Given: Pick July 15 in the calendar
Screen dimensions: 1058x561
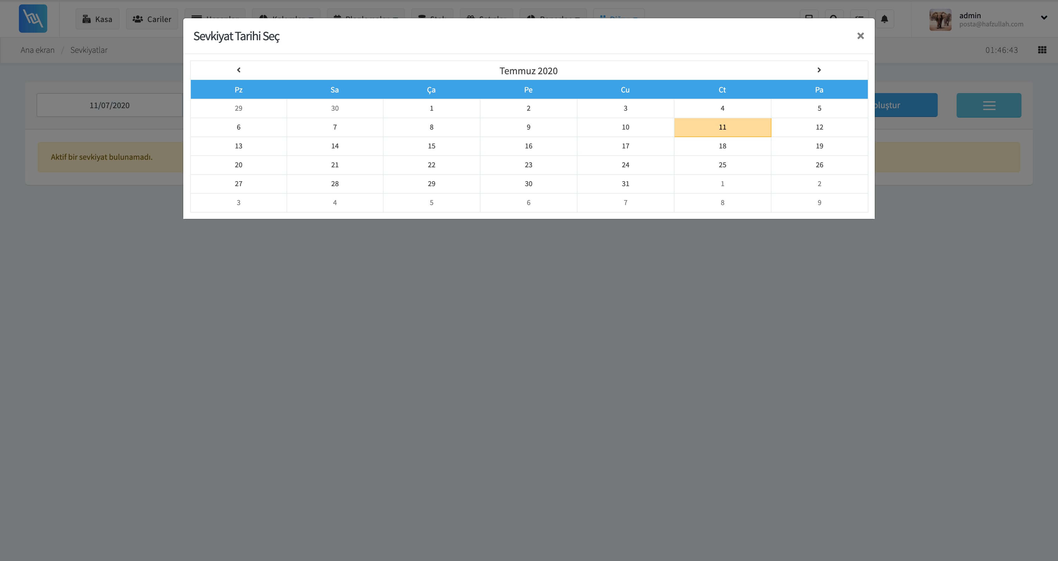Looking at the screenshot, I should tap(431, 146).
